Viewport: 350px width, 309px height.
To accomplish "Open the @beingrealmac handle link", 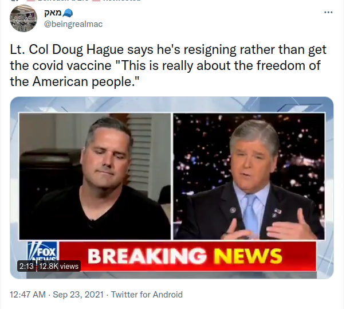I will [73, 24].
